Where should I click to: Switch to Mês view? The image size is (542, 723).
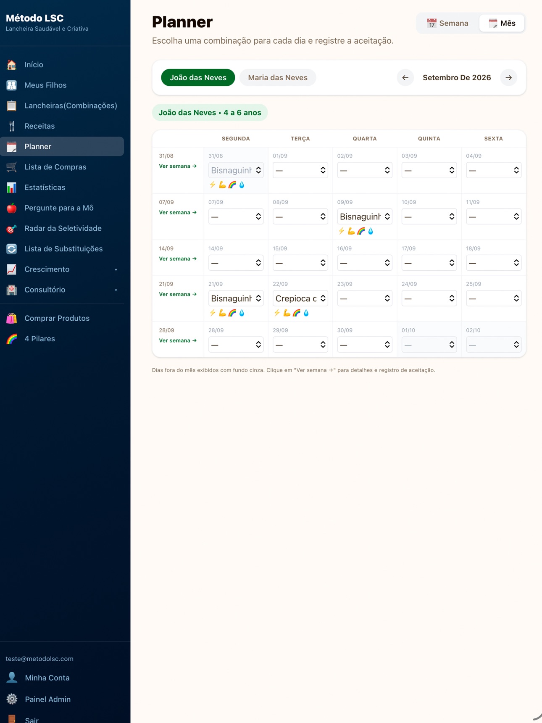pos(502,23)
